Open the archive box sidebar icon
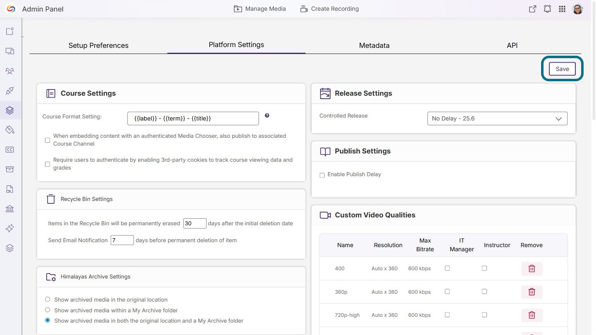This screenshot has width=596, height=335. (x=10, y=170)
